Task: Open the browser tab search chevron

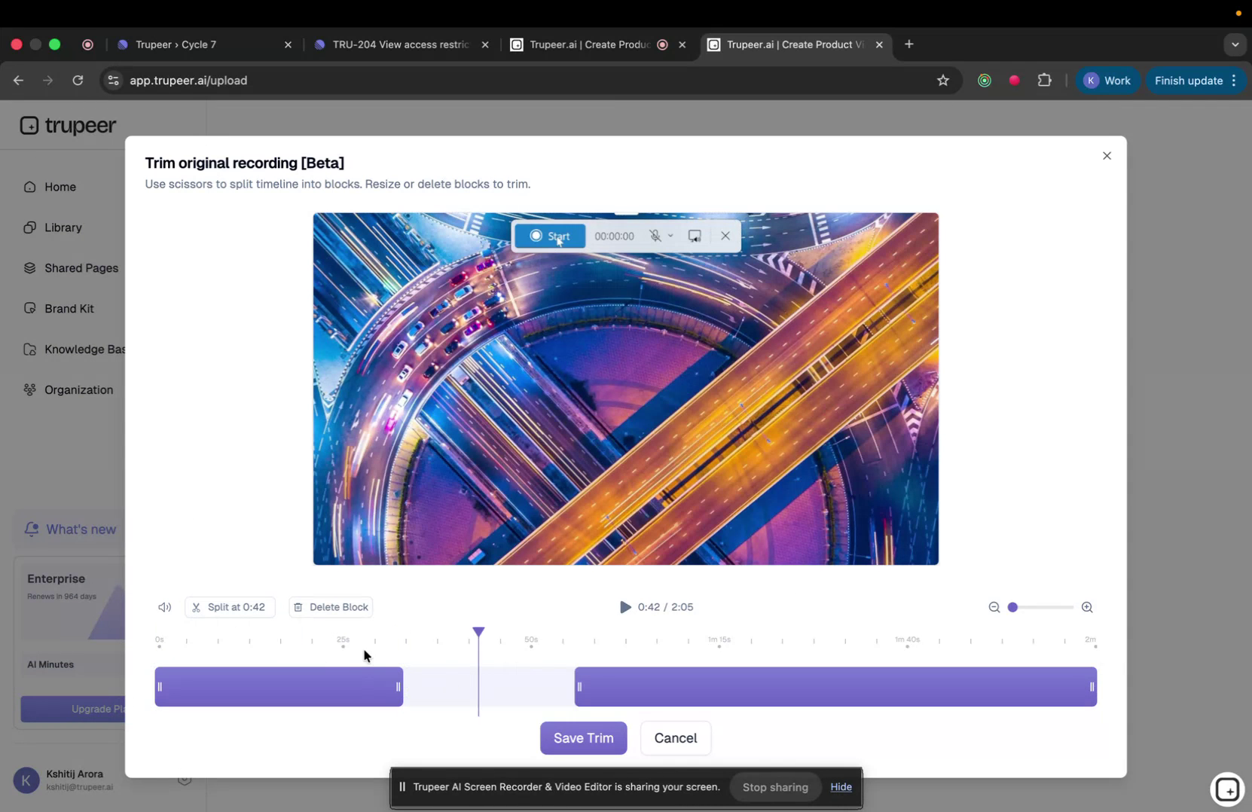Action: point(1235,44)
